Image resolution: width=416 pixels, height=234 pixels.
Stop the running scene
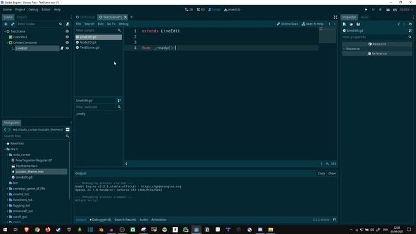pyautogui.click(x=380, y=10)
